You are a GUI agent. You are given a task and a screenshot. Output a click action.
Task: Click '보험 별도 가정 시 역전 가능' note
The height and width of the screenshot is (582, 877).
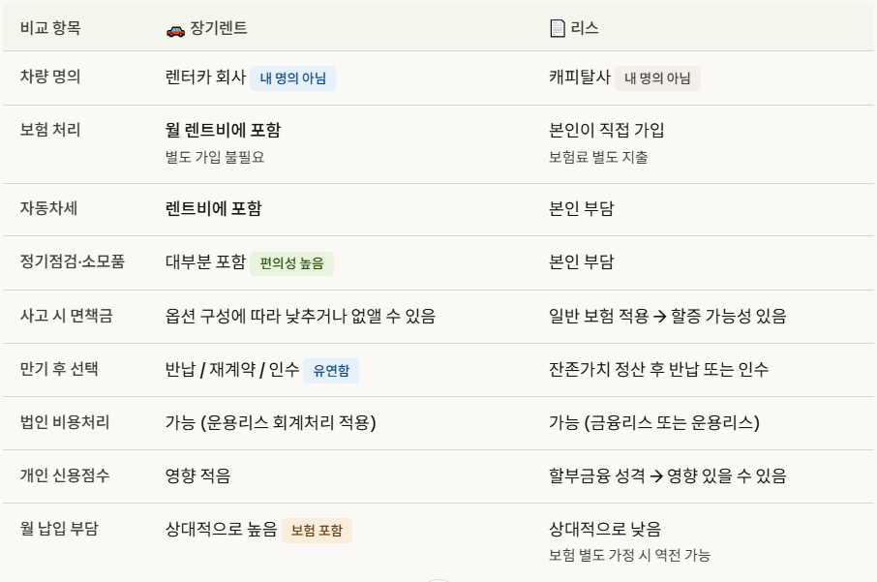pyautogui.click(x=629, y=555)
